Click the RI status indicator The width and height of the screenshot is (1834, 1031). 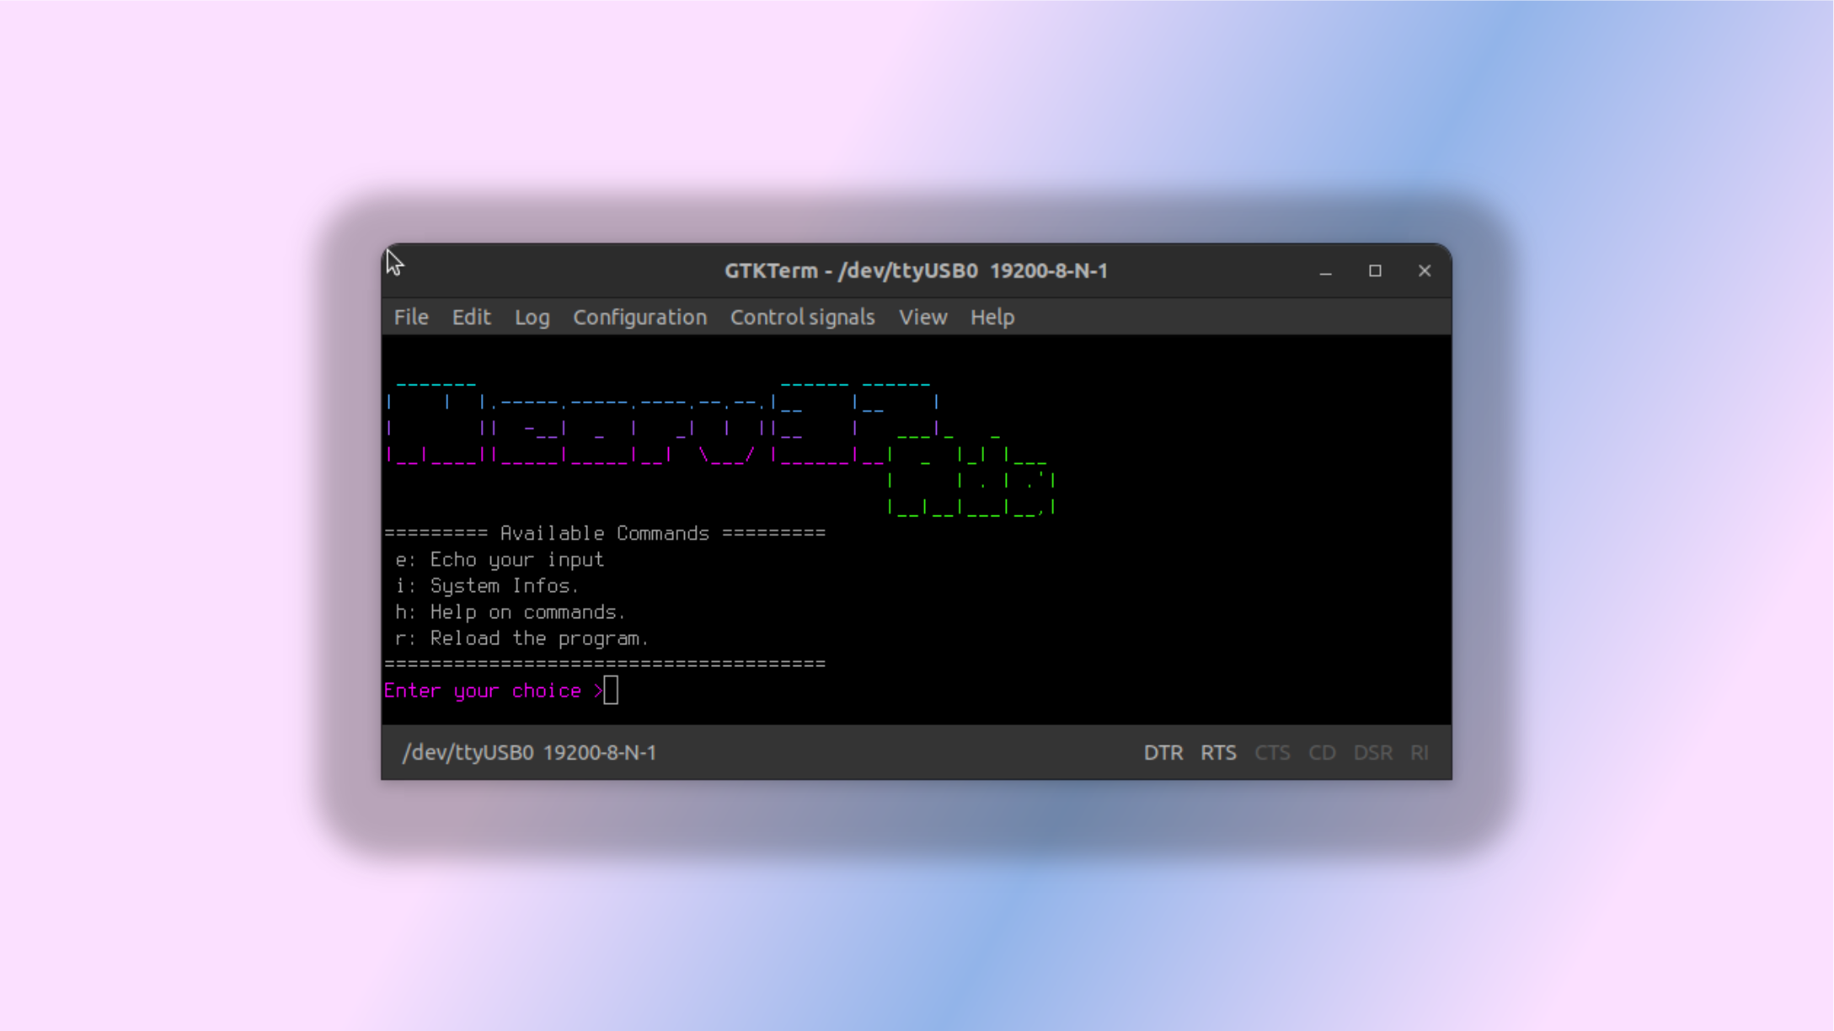(x=1420, y=752)
